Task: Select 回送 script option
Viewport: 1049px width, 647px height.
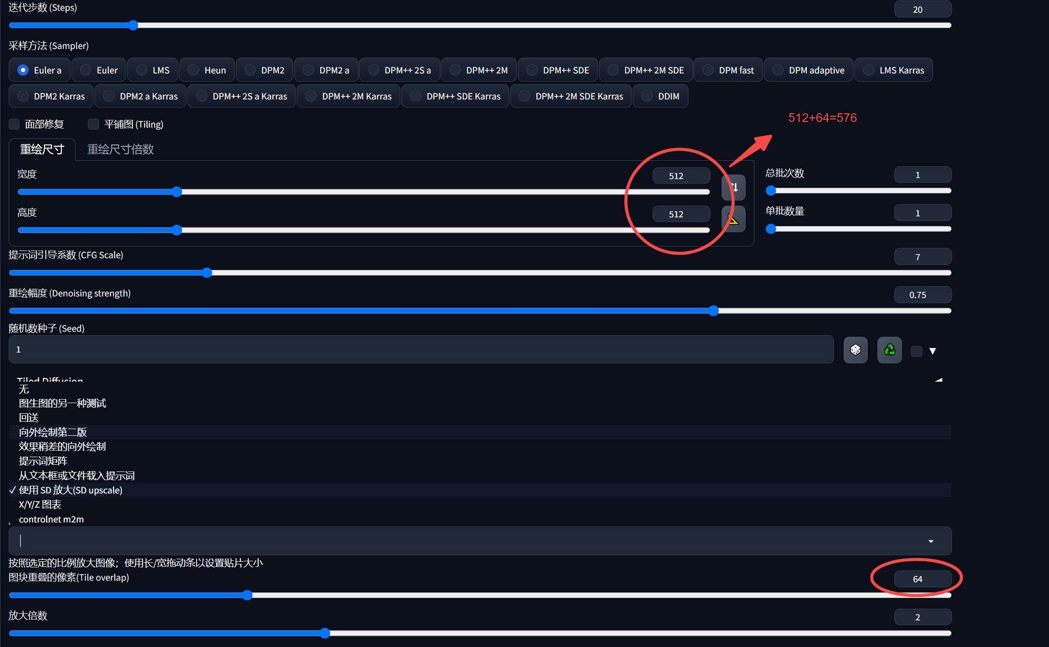Action: pyautogui.click(x=480, y=417)
